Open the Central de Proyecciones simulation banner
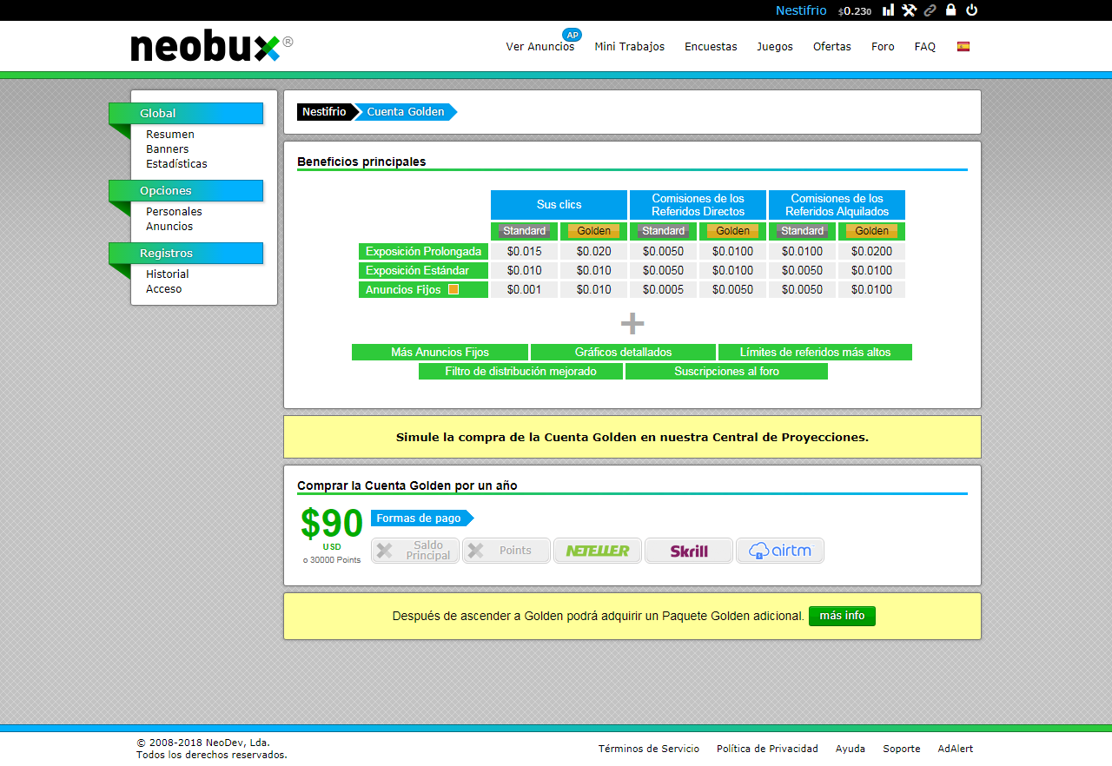 coord(632,437)
